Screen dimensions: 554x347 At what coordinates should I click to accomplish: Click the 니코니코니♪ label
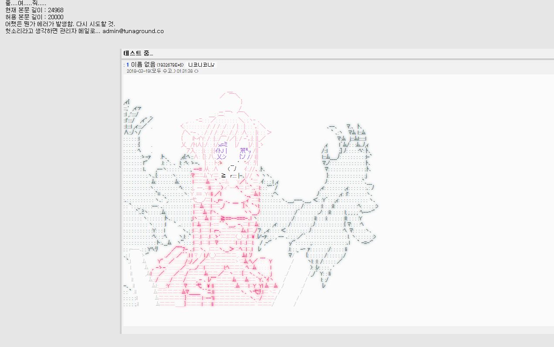point(202,65)
